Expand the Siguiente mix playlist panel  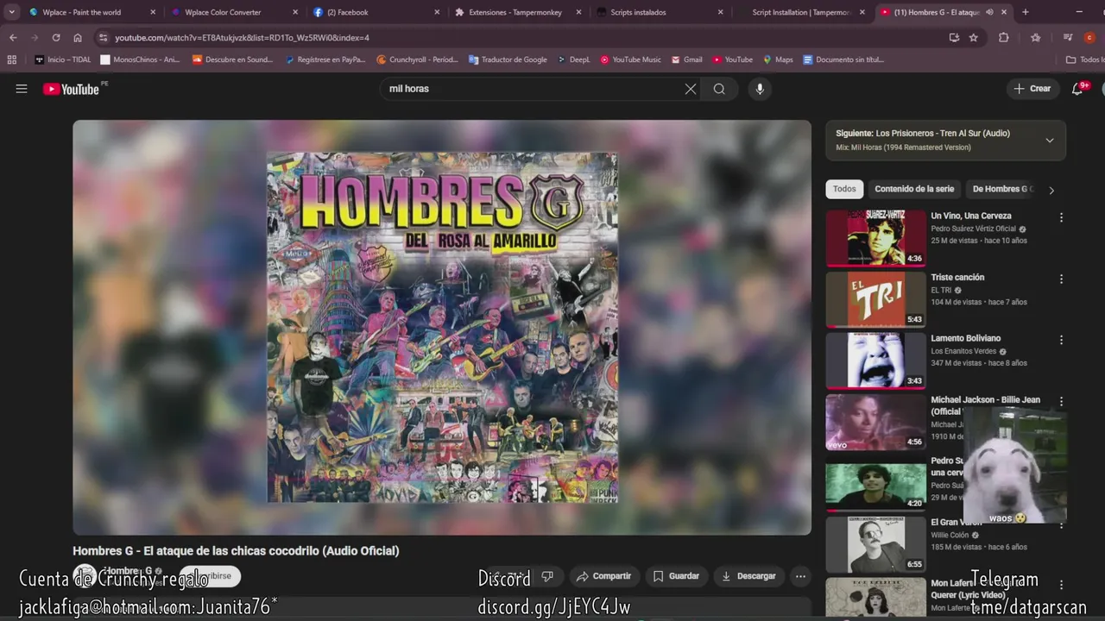click(1050, 140)
